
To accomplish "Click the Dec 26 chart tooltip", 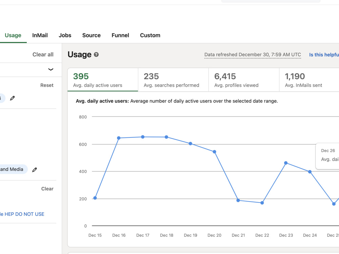I will [x=327, y=156].
